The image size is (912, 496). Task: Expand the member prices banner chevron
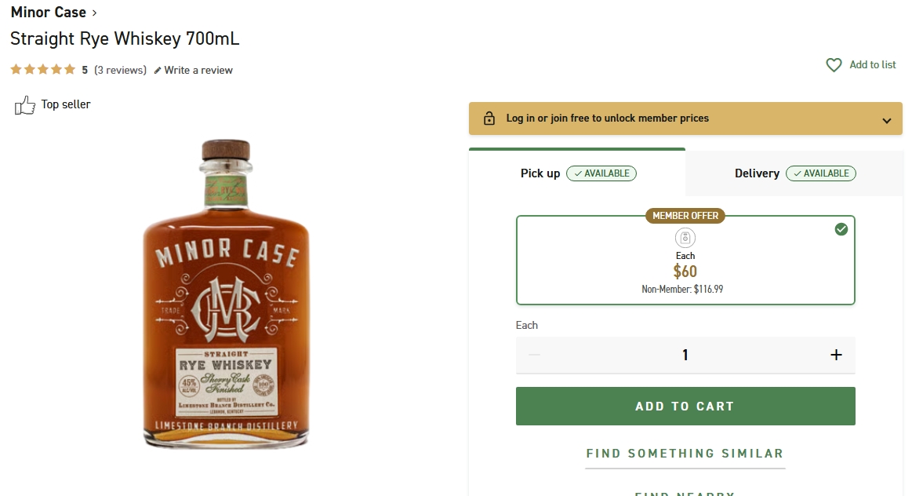click(887, 120)
